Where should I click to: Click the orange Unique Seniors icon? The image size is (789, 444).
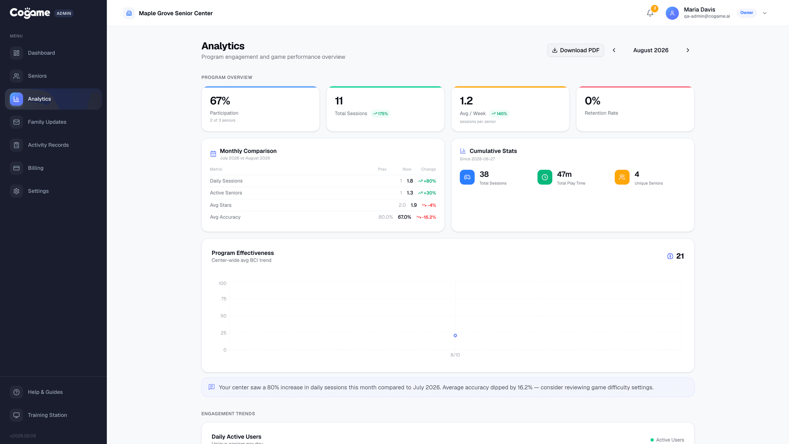622,177
